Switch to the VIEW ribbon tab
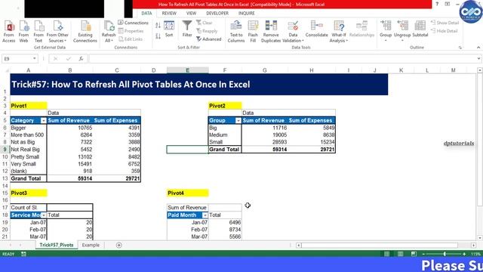This screenshot has height=272, width=483. tap(191, 14)
